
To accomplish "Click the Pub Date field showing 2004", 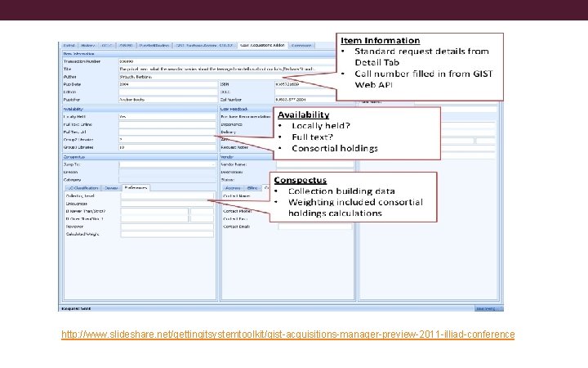I will point(168,84).
